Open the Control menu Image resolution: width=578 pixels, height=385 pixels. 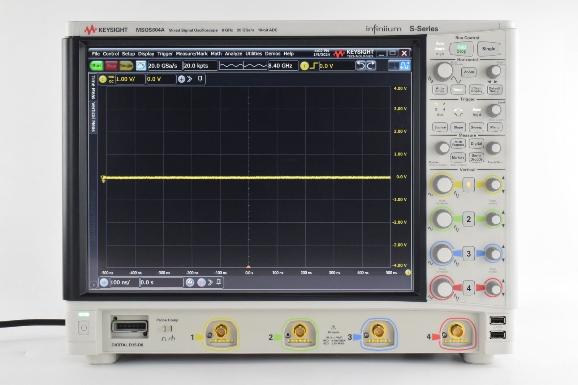(111, 54)
